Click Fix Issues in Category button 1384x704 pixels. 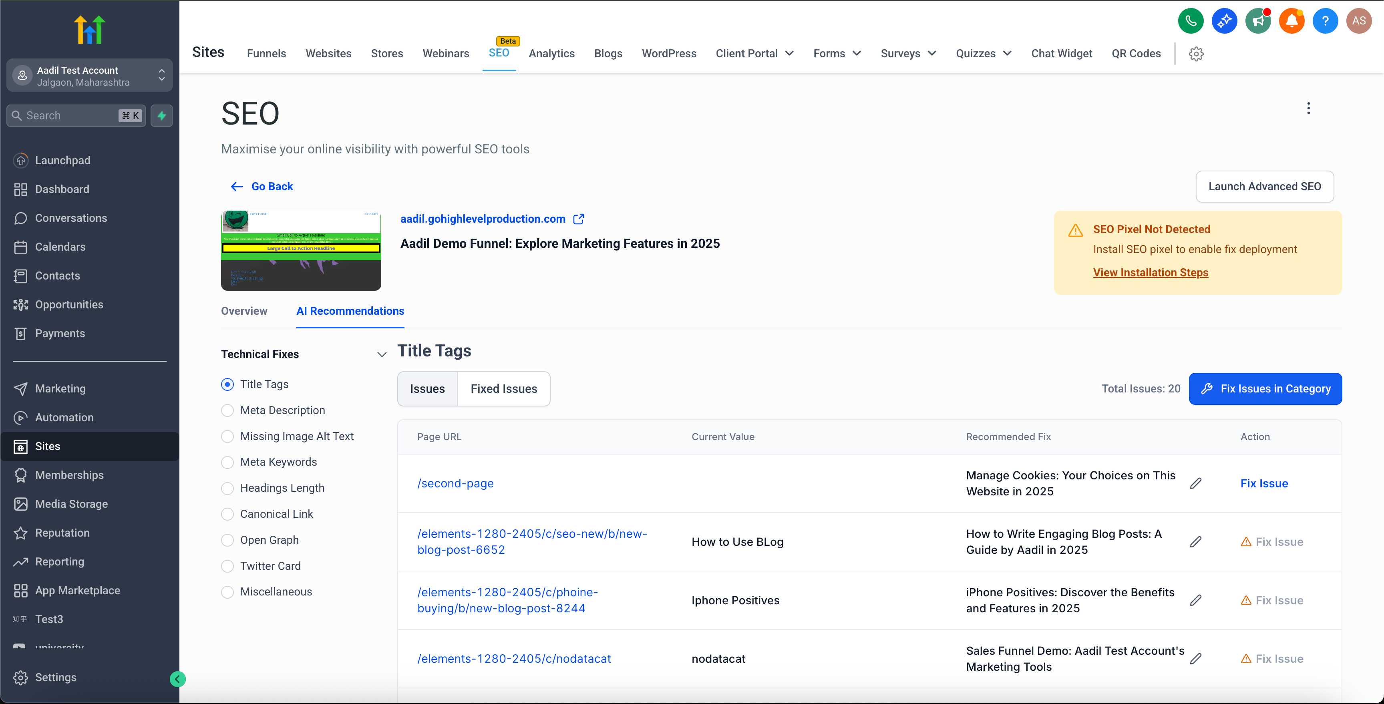[x=1265, y=388]
